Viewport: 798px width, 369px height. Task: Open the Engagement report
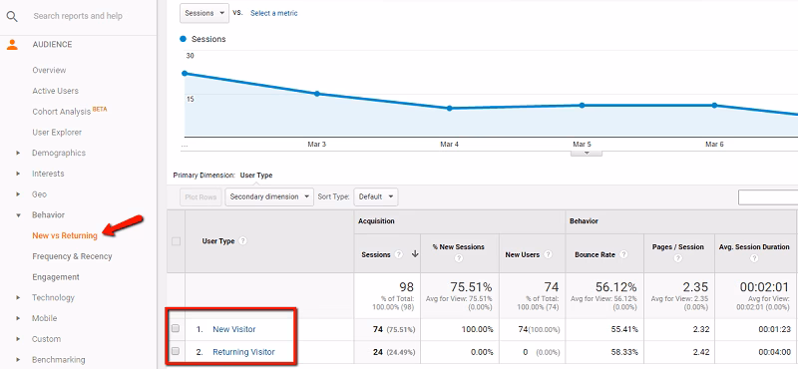click(x=56, y=277)
